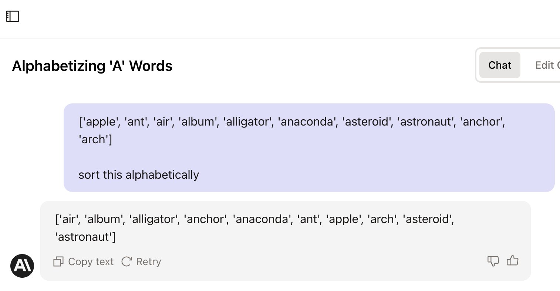Switch to the Chat tab
The height and width of the screenshot is (291, 560).
tap(500, 65)
